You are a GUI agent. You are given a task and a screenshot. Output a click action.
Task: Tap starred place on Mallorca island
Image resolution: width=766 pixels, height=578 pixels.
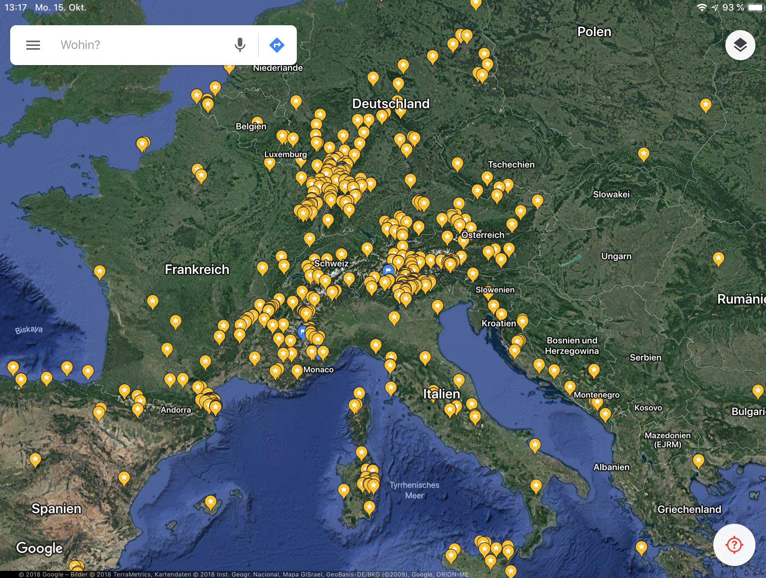coord(211,502)
